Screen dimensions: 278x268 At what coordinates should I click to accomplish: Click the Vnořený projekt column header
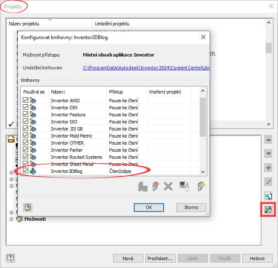click(169, 92)
